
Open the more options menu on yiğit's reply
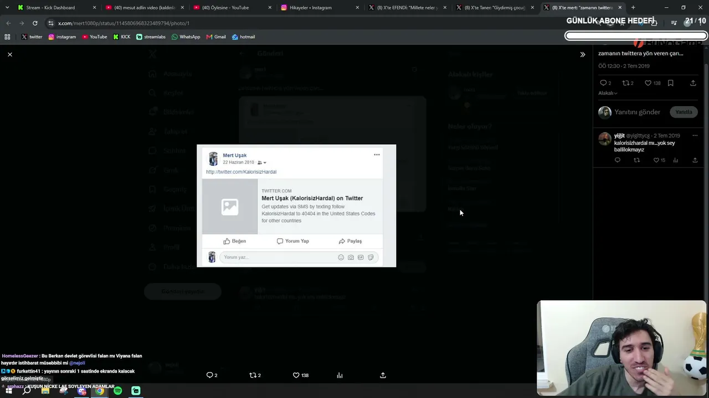coord(695,135)
